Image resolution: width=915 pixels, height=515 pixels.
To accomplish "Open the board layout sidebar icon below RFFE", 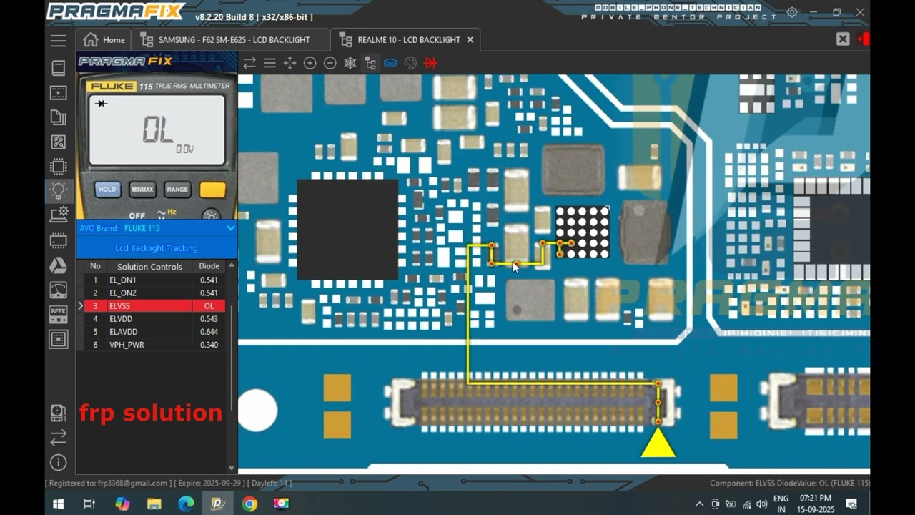I will click(59, 339).
